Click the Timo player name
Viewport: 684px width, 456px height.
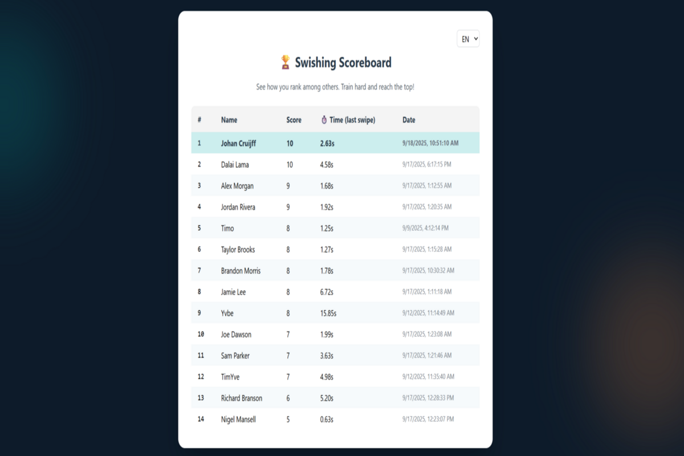click(227, 229)
